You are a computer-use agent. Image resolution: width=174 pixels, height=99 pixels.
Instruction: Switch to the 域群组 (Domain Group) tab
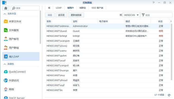(x=83, y=8)
